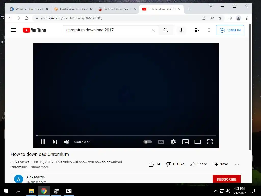261x196 pixels.
Task: Open taskbar volume control
Action: tap(228, 191)
